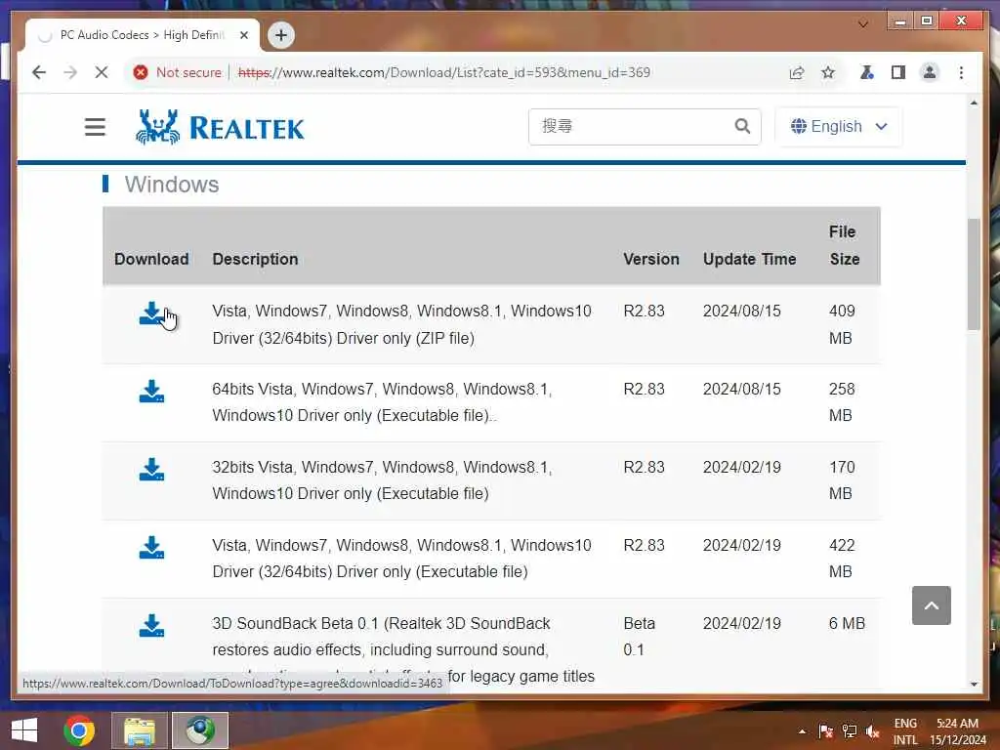This screenshot has height=750, width=1000.
Task: Open Chrome three-dot menu
Action: [x=961, y=72]
